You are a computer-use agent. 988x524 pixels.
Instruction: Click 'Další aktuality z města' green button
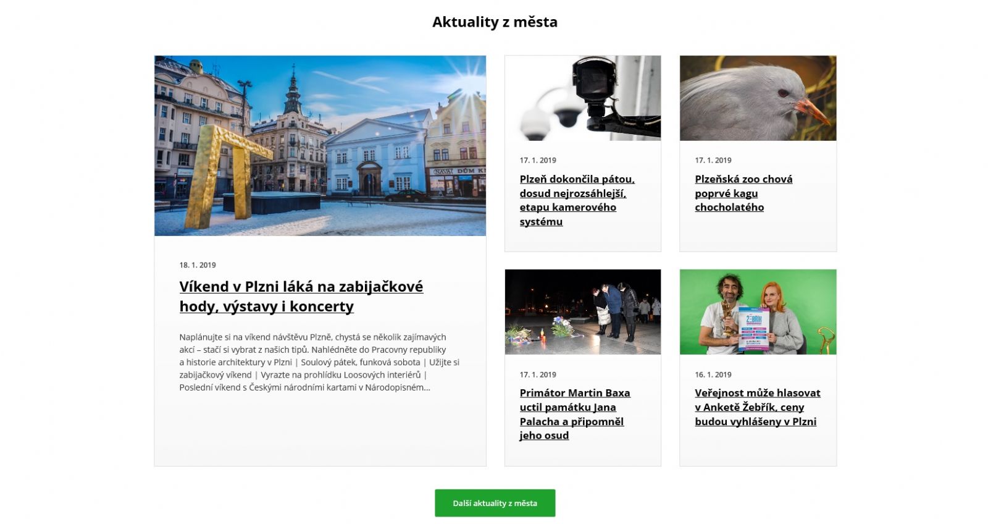tap(495, 503)
